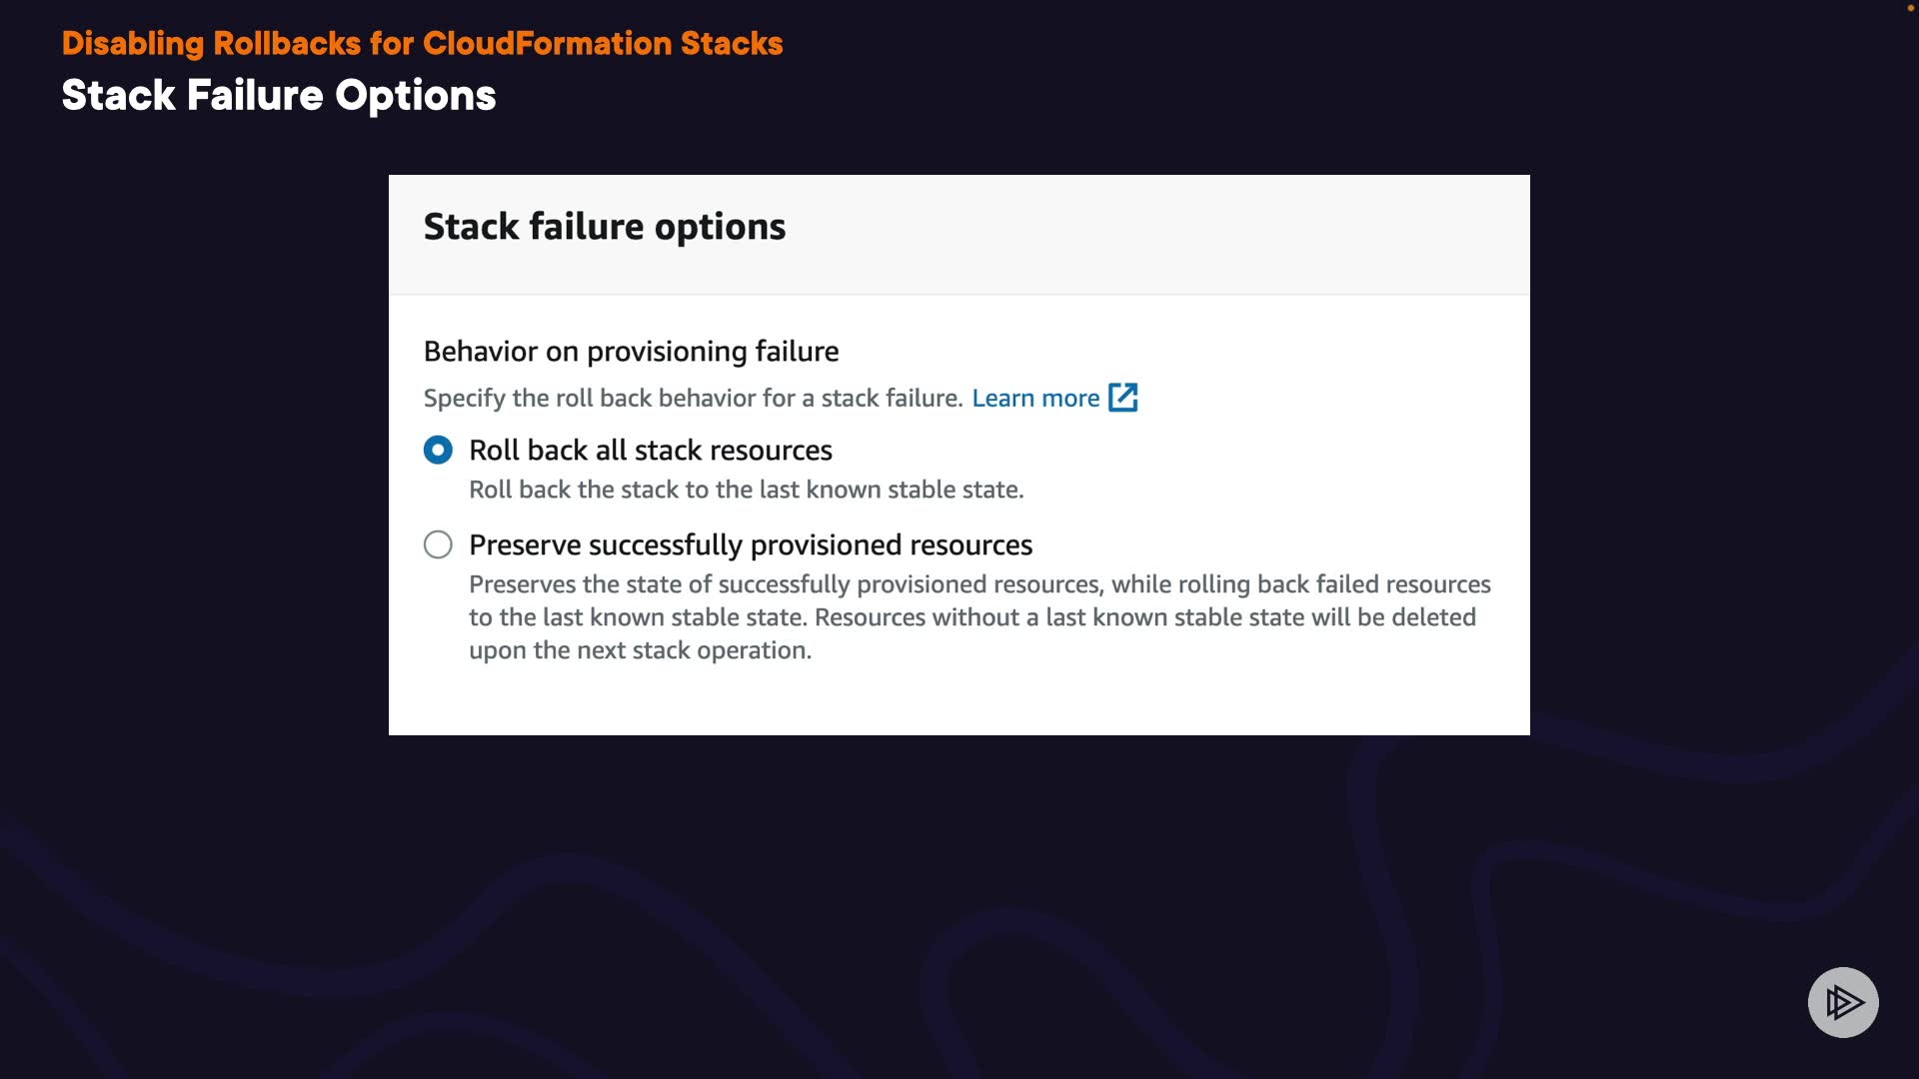Select the Preserve successfully provisioned resources radio button

point(438,544)
